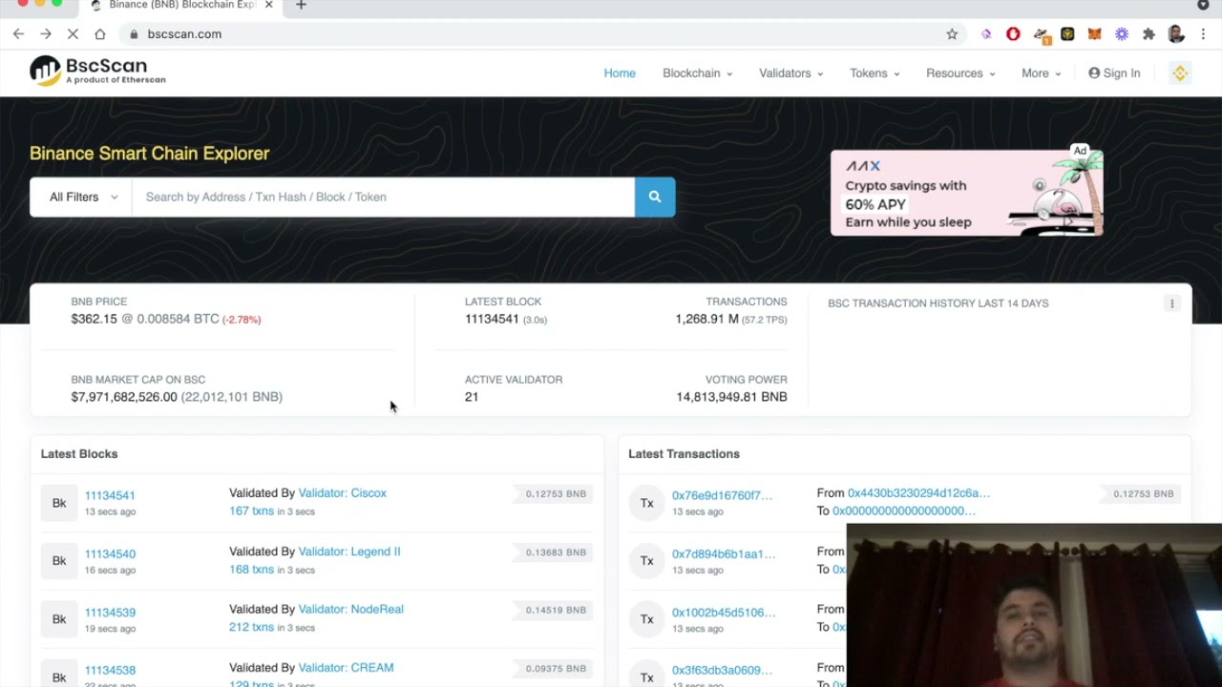Click the transactions count 1,268.91 M

[706, 319]
